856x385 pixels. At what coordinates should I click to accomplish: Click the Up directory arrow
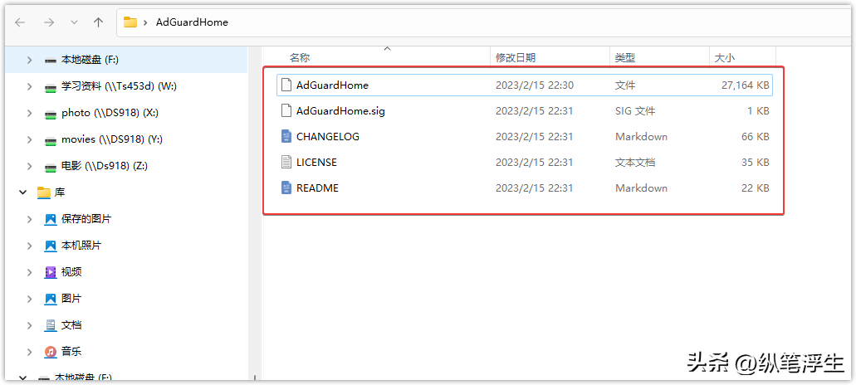(98, 22)
